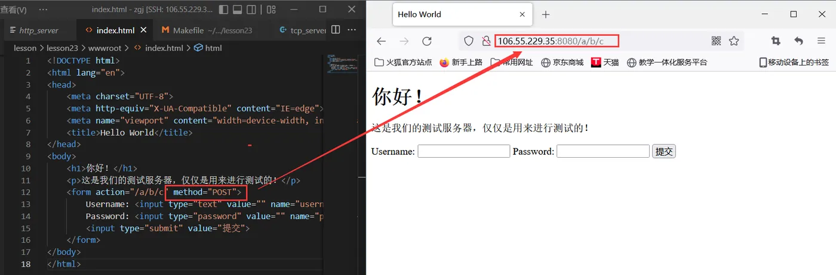
Task: Click the meta charset="UTF-8" code line
Action: 120,96
